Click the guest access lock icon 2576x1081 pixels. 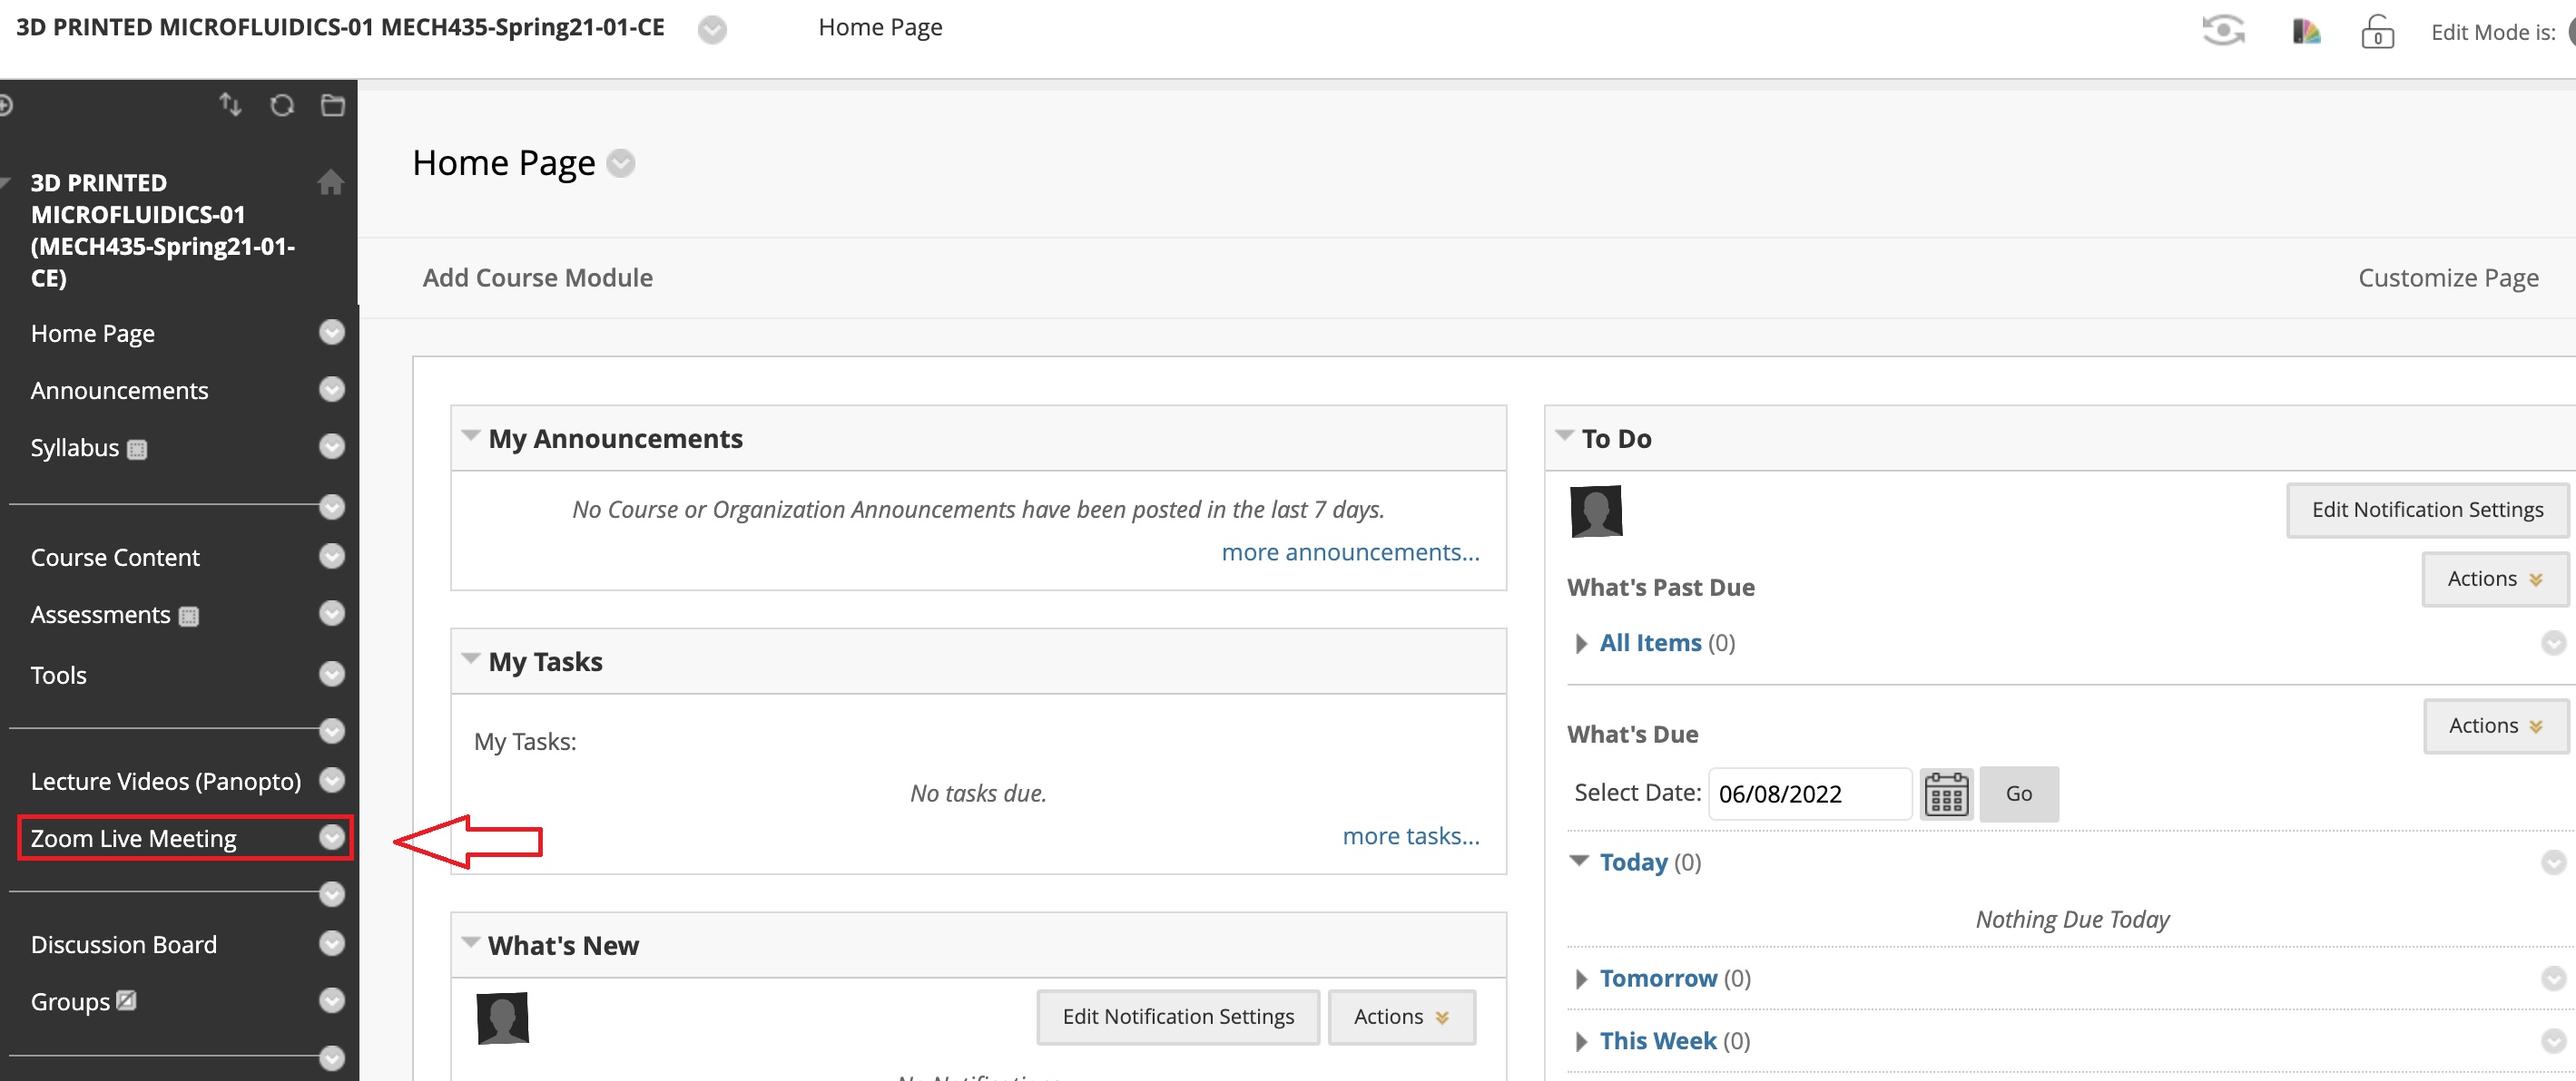point(2377,32)
